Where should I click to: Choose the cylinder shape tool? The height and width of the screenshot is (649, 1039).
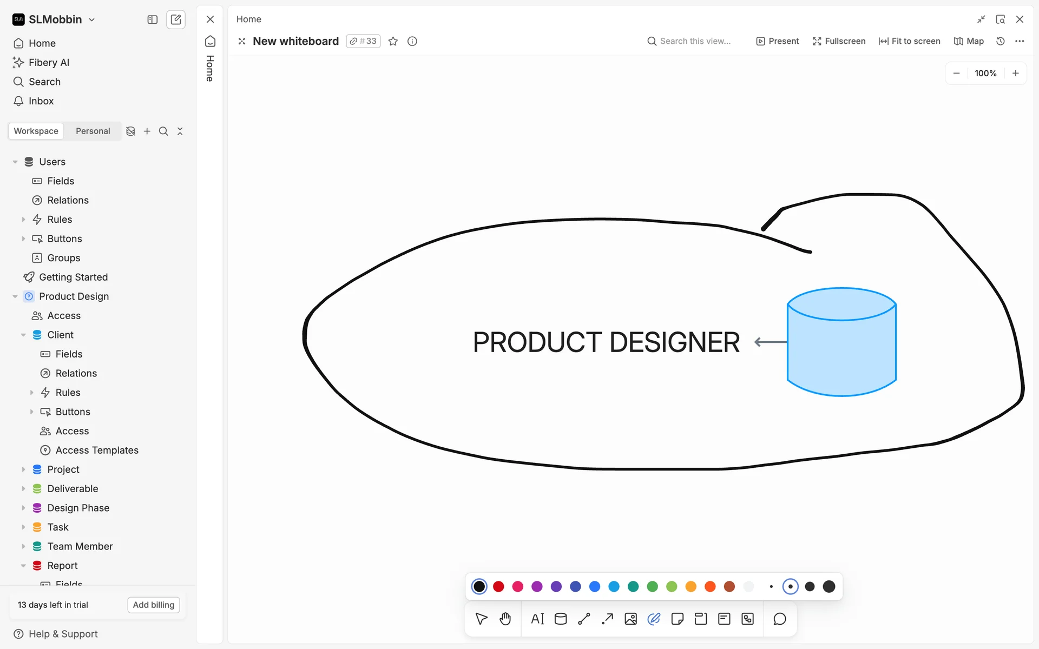(561, 619)
